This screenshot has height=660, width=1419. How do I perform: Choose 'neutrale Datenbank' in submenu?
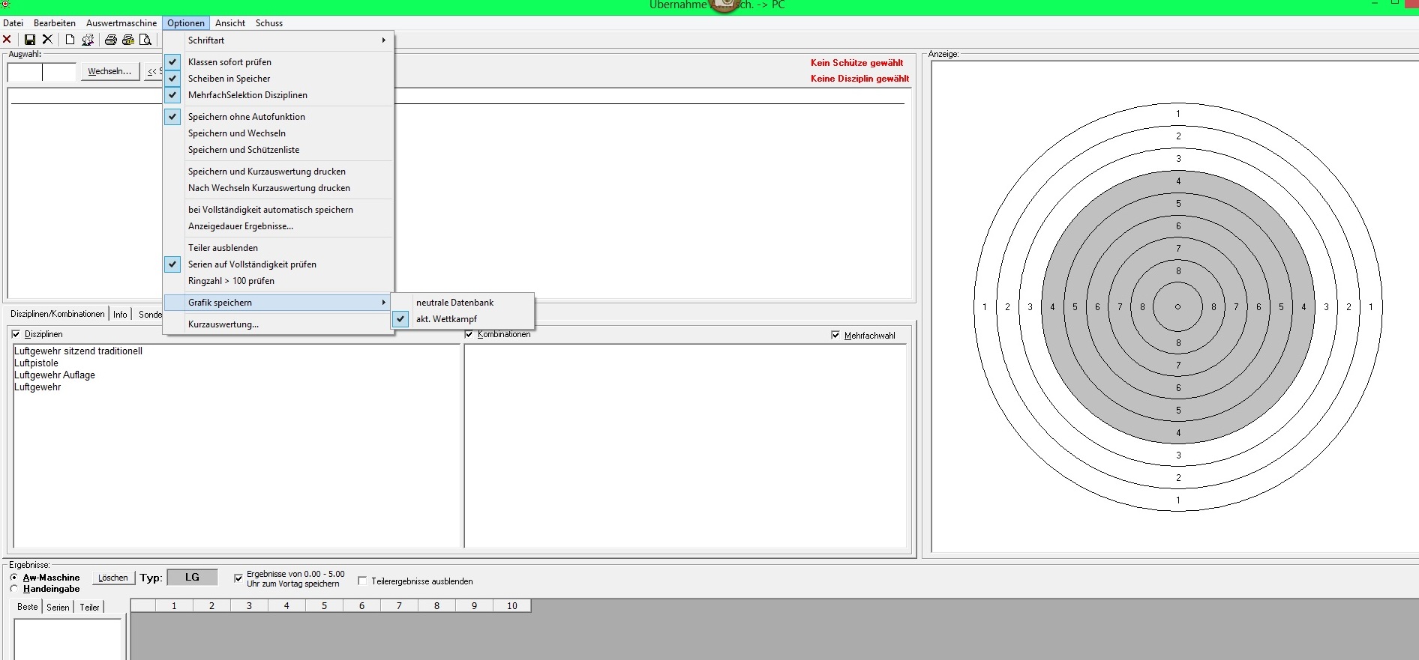click(x=454, y=303)
